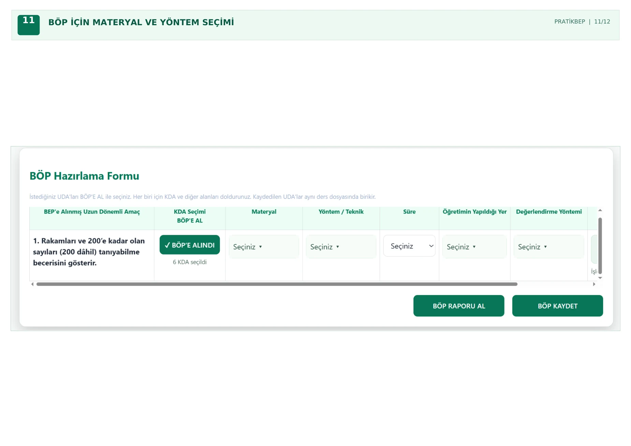Click the green 11 step number badge
This screenshot has height=446, width=631.
(29, 25)
